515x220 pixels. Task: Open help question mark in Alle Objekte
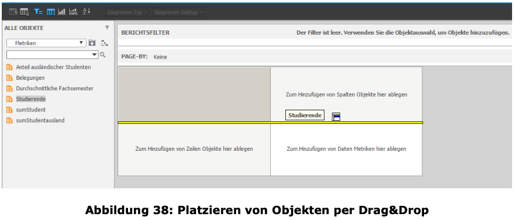(x=107, y=28)
